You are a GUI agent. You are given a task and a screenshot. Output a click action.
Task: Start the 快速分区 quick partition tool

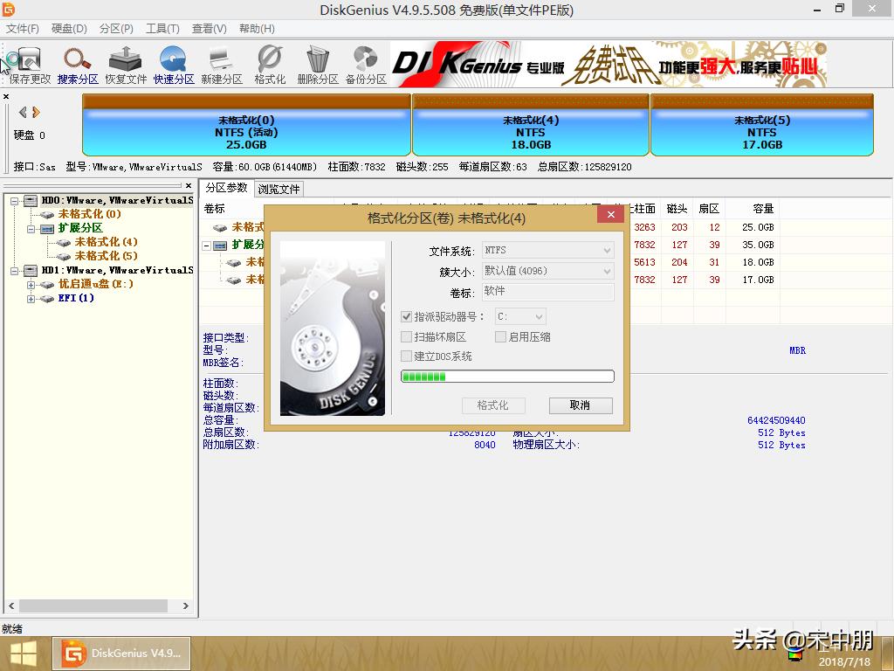pyautogui.click(x=172, y=63)
